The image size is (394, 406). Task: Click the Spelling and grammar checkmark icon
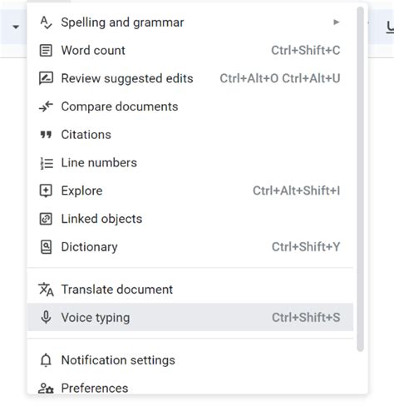(46, 22)
